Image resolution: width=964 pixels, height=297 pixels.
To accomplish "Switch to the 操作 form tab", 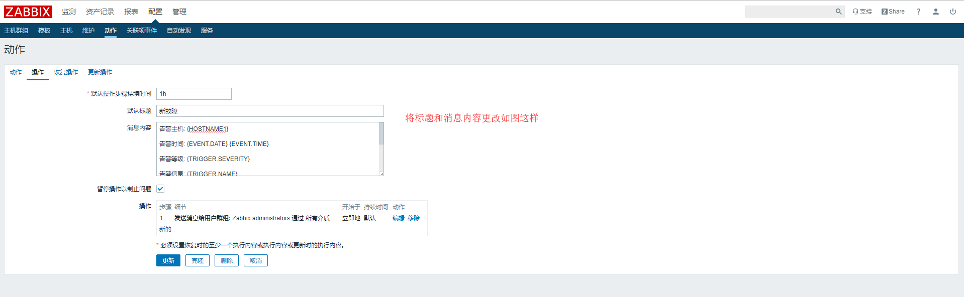I will pyautogui.click(x=38, y=72).
